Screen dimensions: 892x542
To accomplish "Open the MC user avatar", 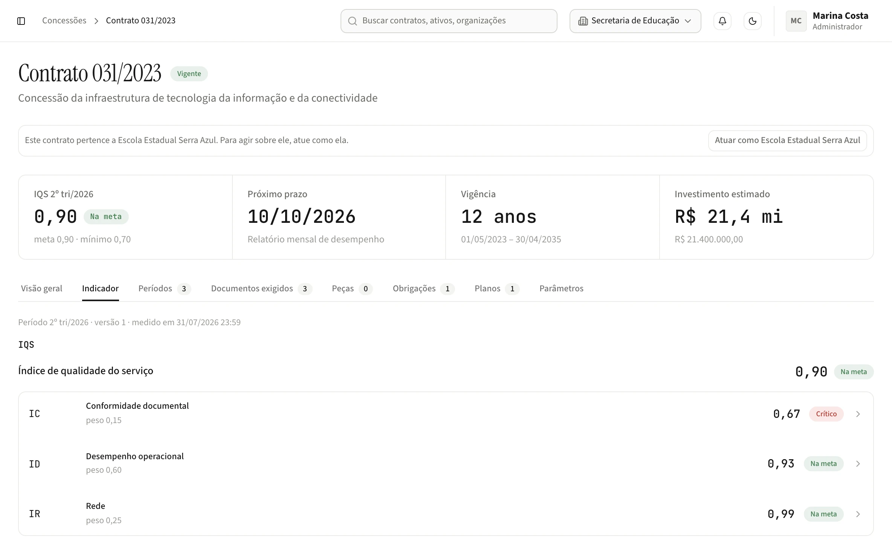I will coord(796,21).
